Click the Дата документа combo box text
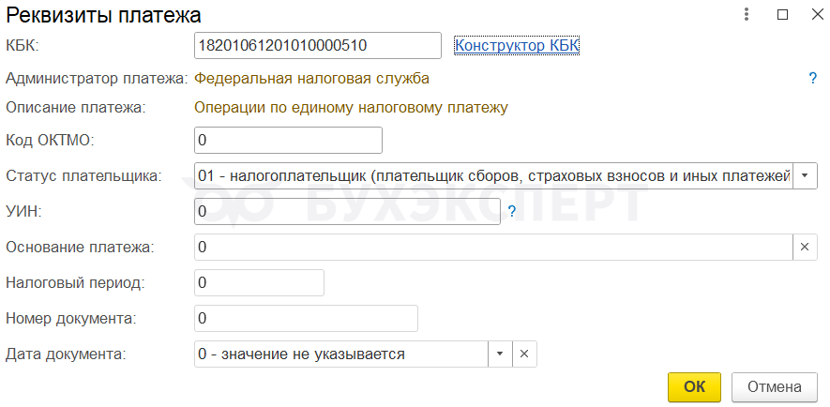The width and height of the screenshot is (830, 407). point(340,354)
